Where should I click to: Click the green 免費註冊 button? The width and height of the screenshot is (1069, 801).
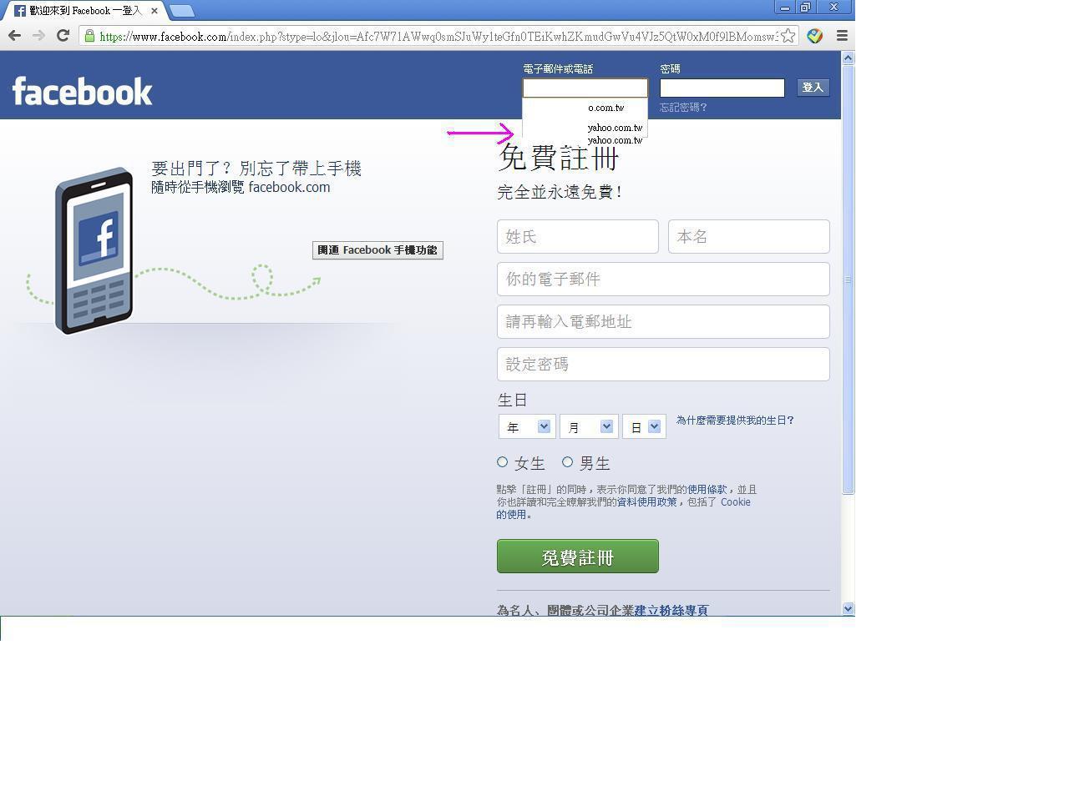tap(578, 557)
